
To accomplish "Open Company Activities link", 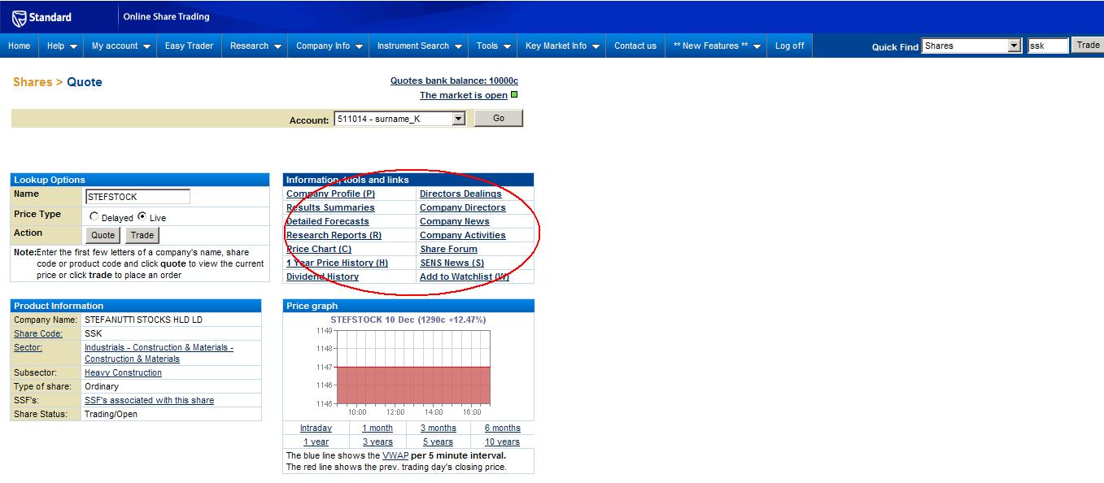I will click(463, 235).
